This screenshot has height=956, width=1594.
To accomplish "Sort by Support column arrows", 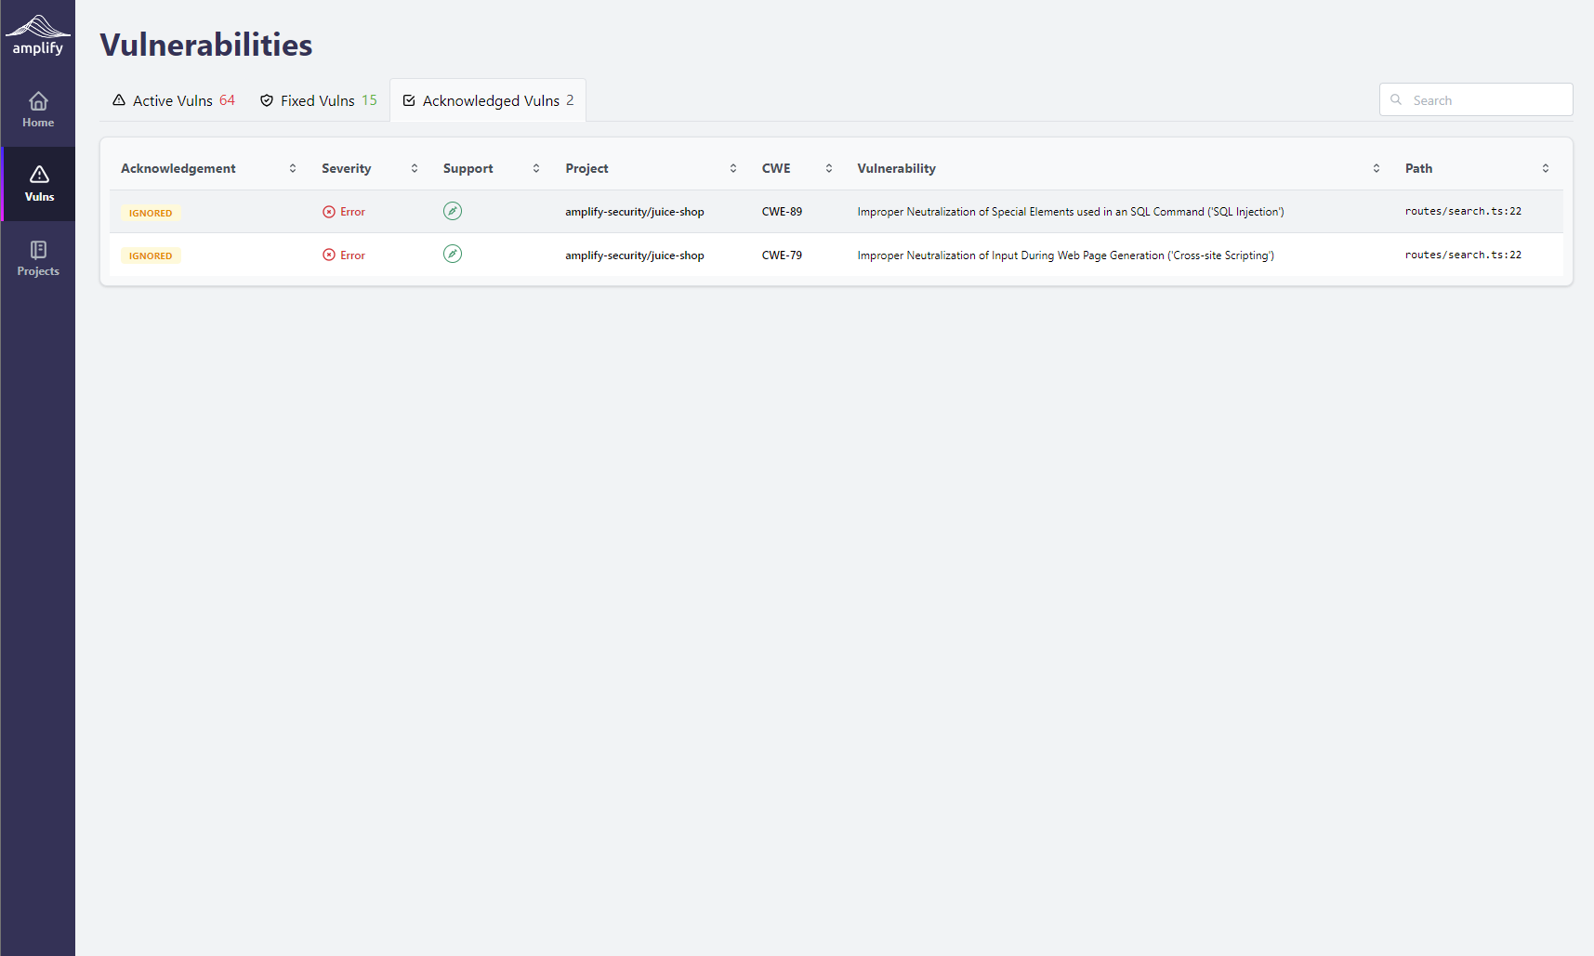I will [536, 168].
